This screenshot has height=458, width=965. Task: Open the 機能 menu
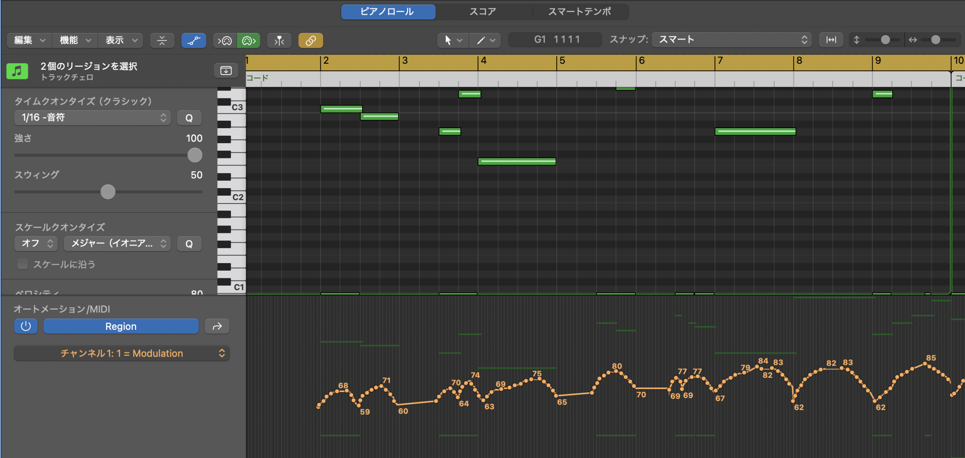[x=75, y=40]
